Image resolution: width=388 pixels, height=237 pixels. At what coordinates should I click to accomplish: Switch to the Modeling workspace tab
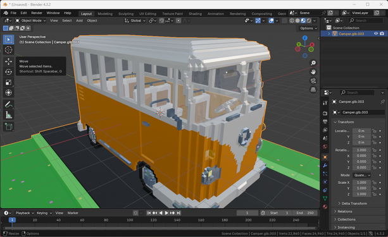pos(105,14)
